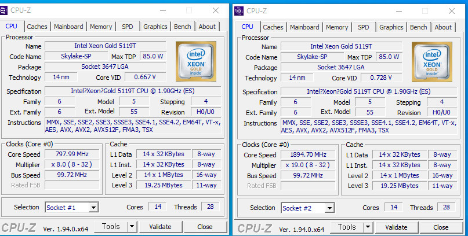Minimize the right CPU-Z window
Image resolution: width=468 pixels, height=236 pixels.
coord(399,11)
